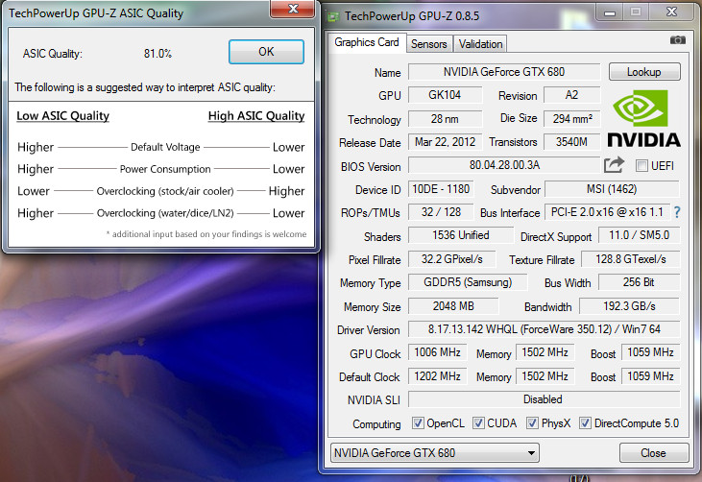
Task: Click the Power Consumption row label
Action: tap(165, 169)
